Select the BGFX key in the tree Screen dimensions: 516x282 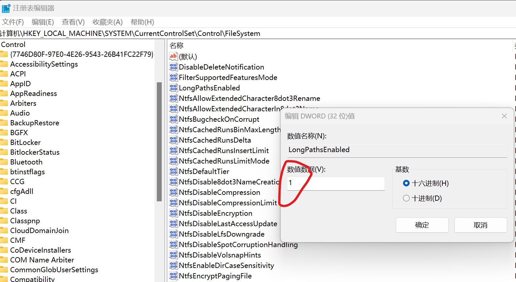coord(19,133)
